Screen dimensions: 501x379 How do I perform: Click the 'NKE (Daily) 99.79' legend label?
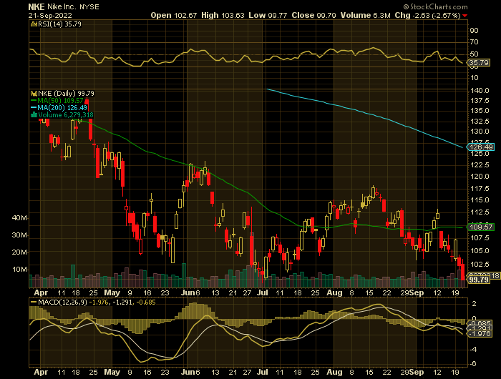coord(66,94)
